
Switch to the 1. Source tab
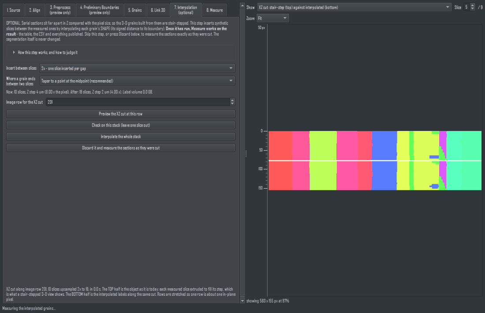[14, 10]
